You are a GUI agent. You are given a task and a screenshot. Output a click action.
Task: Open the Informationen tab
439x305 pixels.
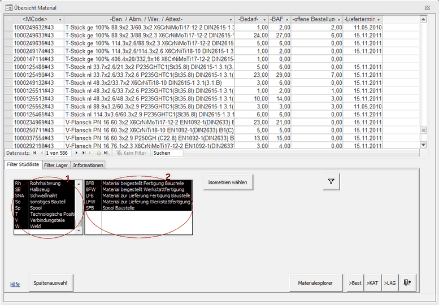pyautogui.click(x=88, y=165)
